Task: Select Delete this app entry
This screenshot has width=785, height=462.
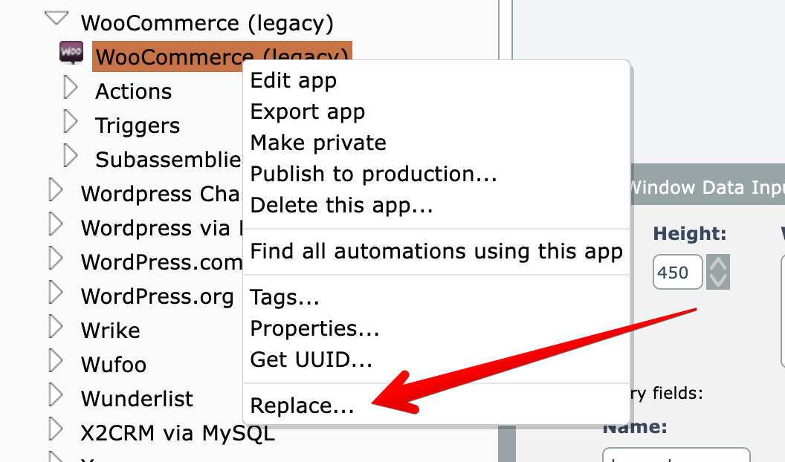Action: (341, 205)
